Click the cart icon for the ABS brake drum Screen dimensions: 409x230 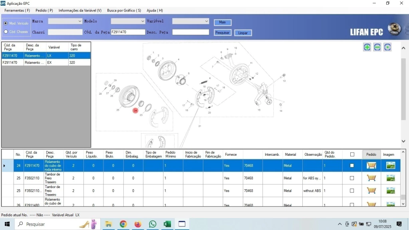click(371, 178)
